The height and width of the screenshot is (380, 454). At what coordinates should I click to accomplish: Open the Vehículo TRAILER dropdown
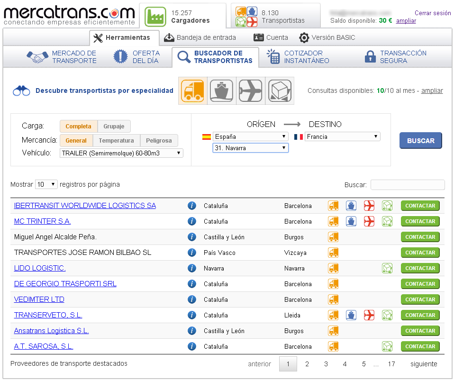coord(121,153)
